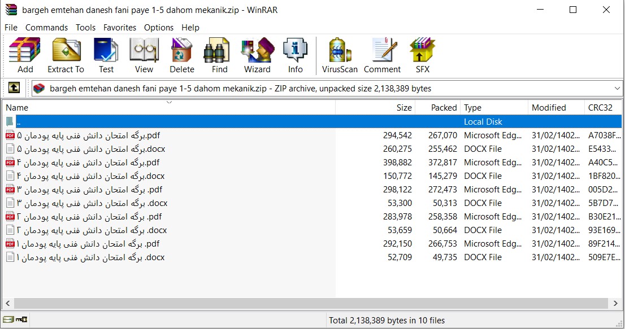Open the Extract To tool
Viewport: 625px width, 329px height.
coord(66,55)
